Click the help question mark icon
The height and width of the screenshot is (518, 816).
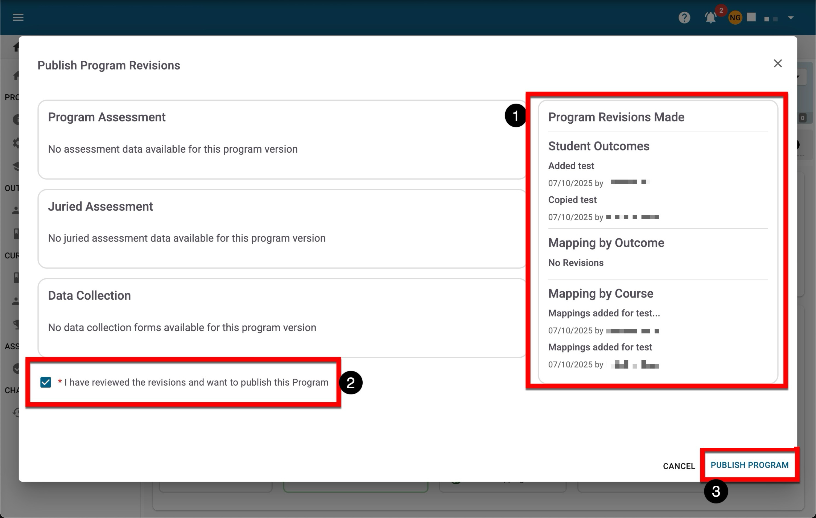tap(684, 18)
